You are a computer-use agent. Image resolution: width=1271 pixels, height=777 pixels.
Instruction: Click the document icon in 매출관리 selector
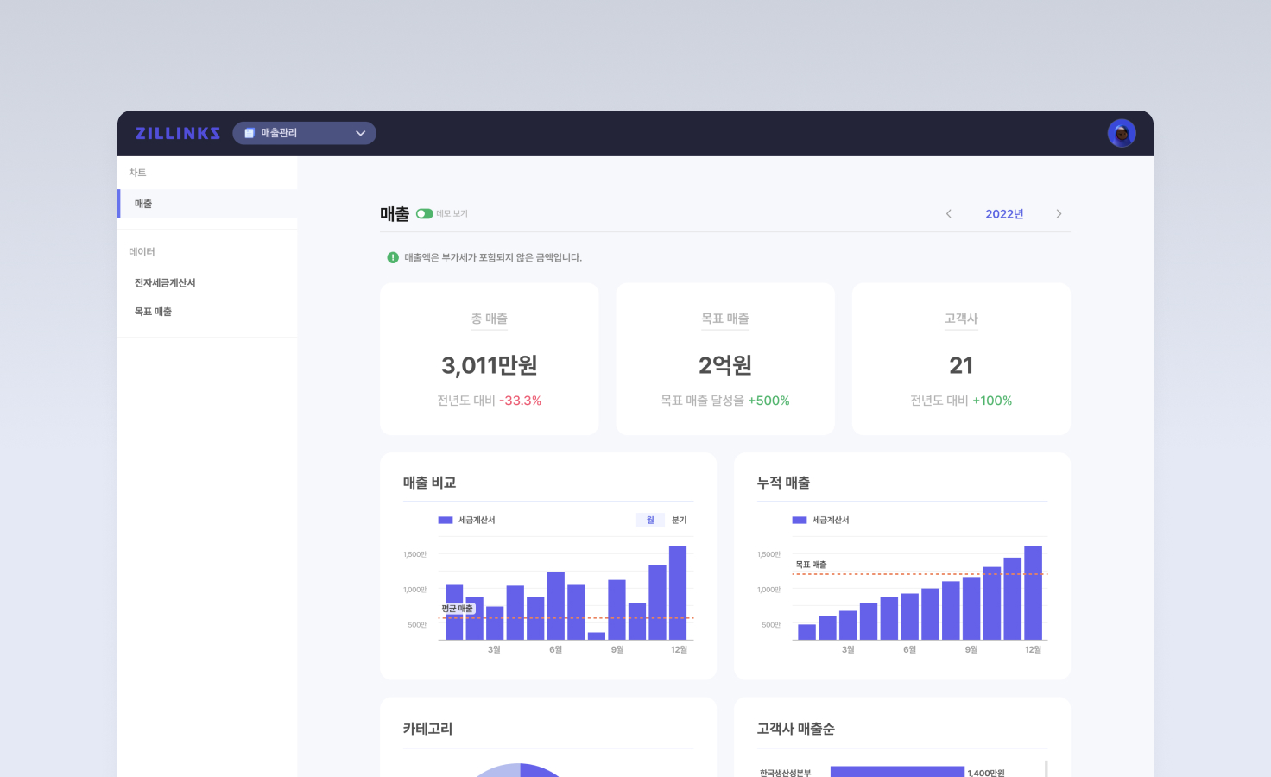[x=250, y=133]
